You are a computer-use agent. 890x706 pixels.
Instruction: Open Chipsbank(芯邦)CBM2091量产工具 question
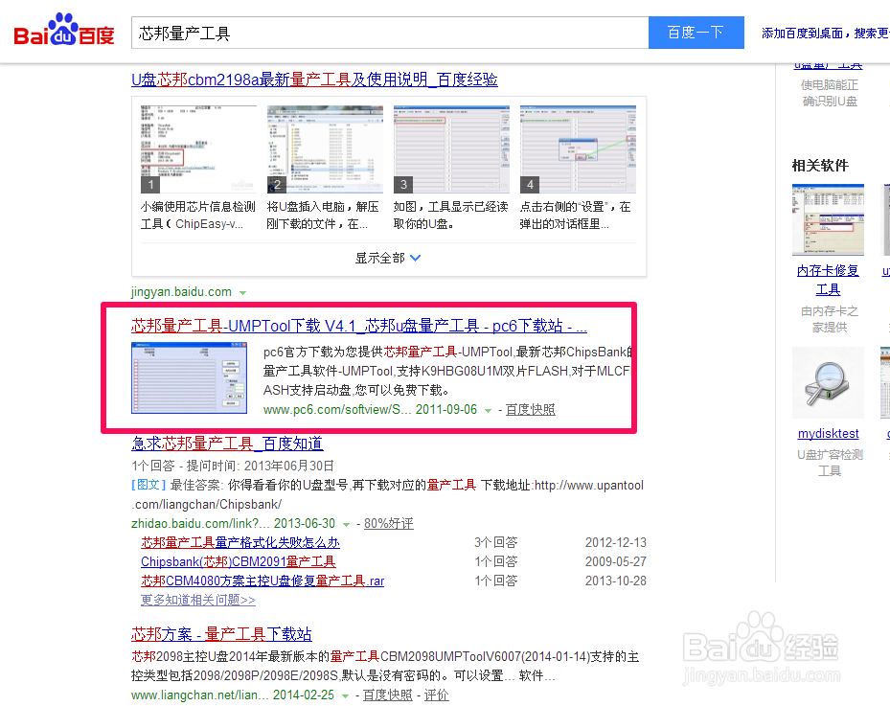[x=239, y=562]
